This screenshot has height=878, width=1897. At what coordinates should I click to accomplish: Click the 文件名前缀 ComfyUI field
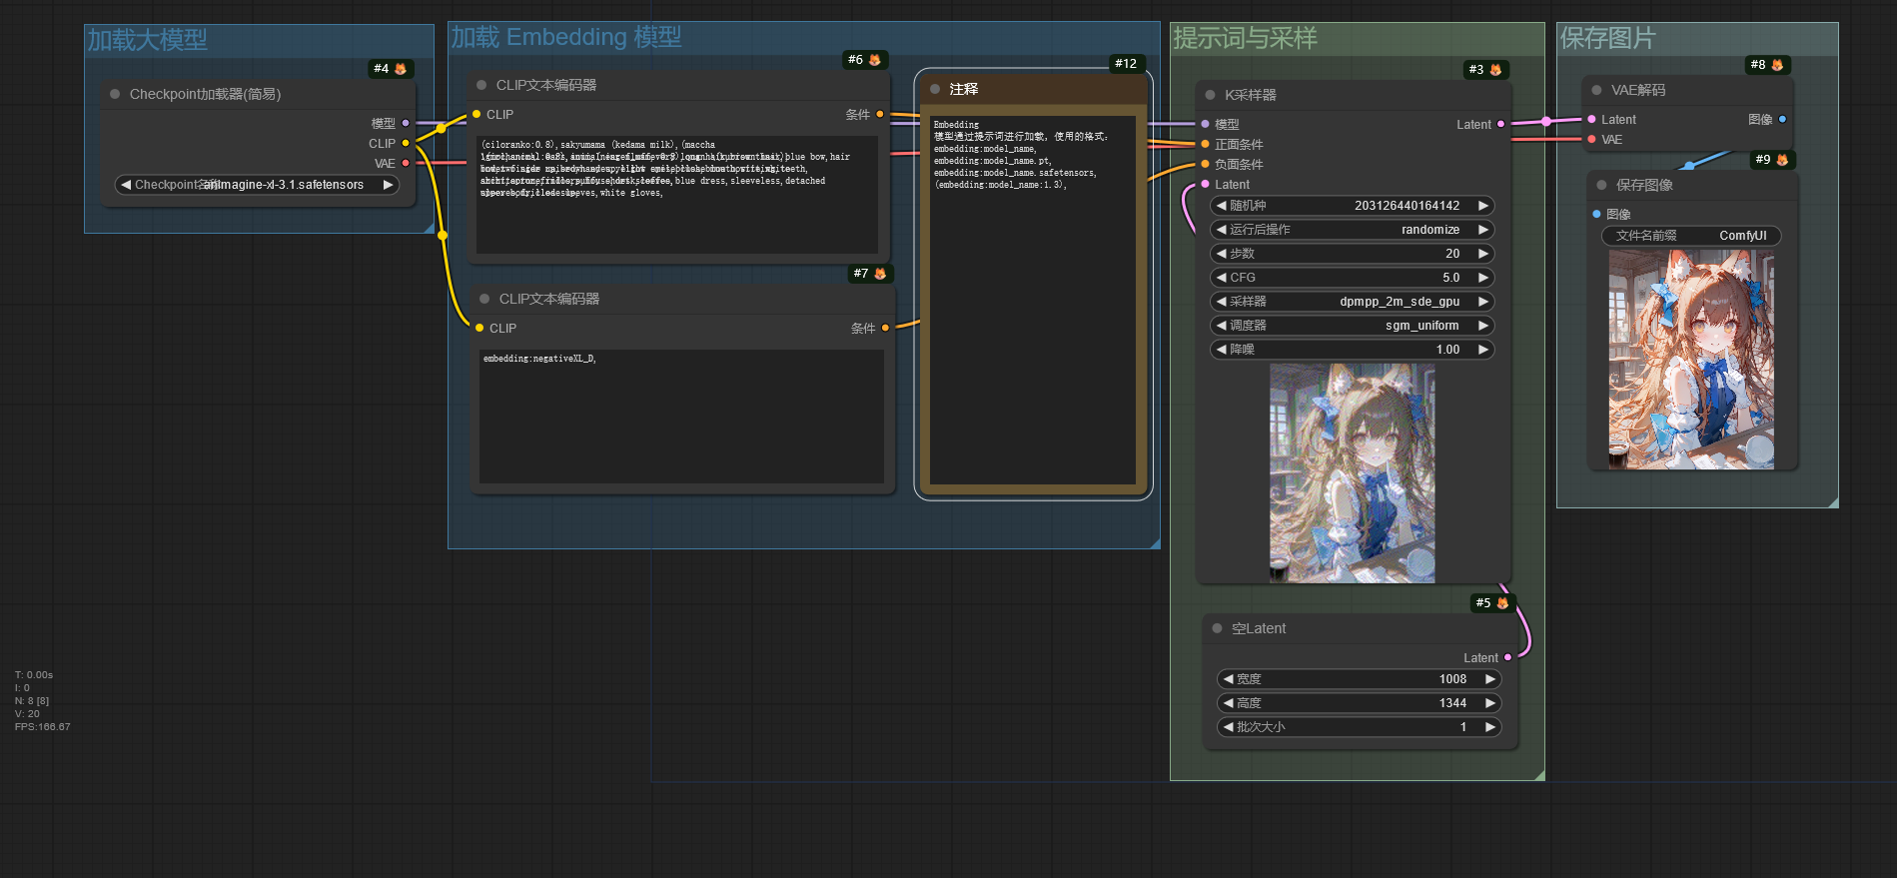(1691, 236)
